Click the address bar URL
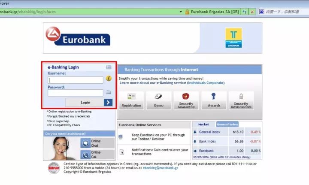This screenshot has height=185, width=309. tap(27, 12)
